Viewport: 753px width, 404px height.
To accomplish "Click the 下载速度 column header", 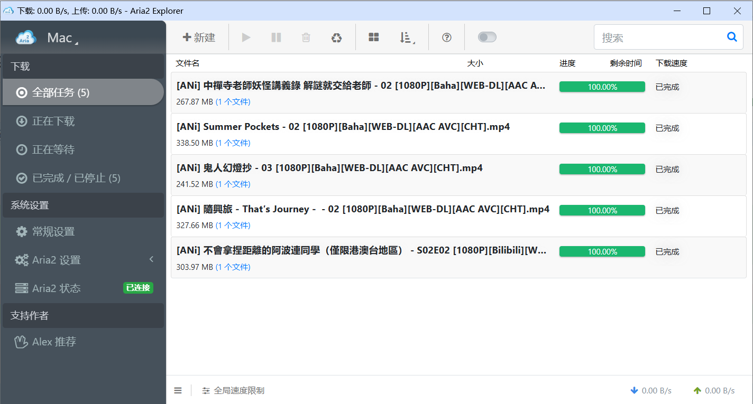I will pyautogui.click(x=672, y=63).
